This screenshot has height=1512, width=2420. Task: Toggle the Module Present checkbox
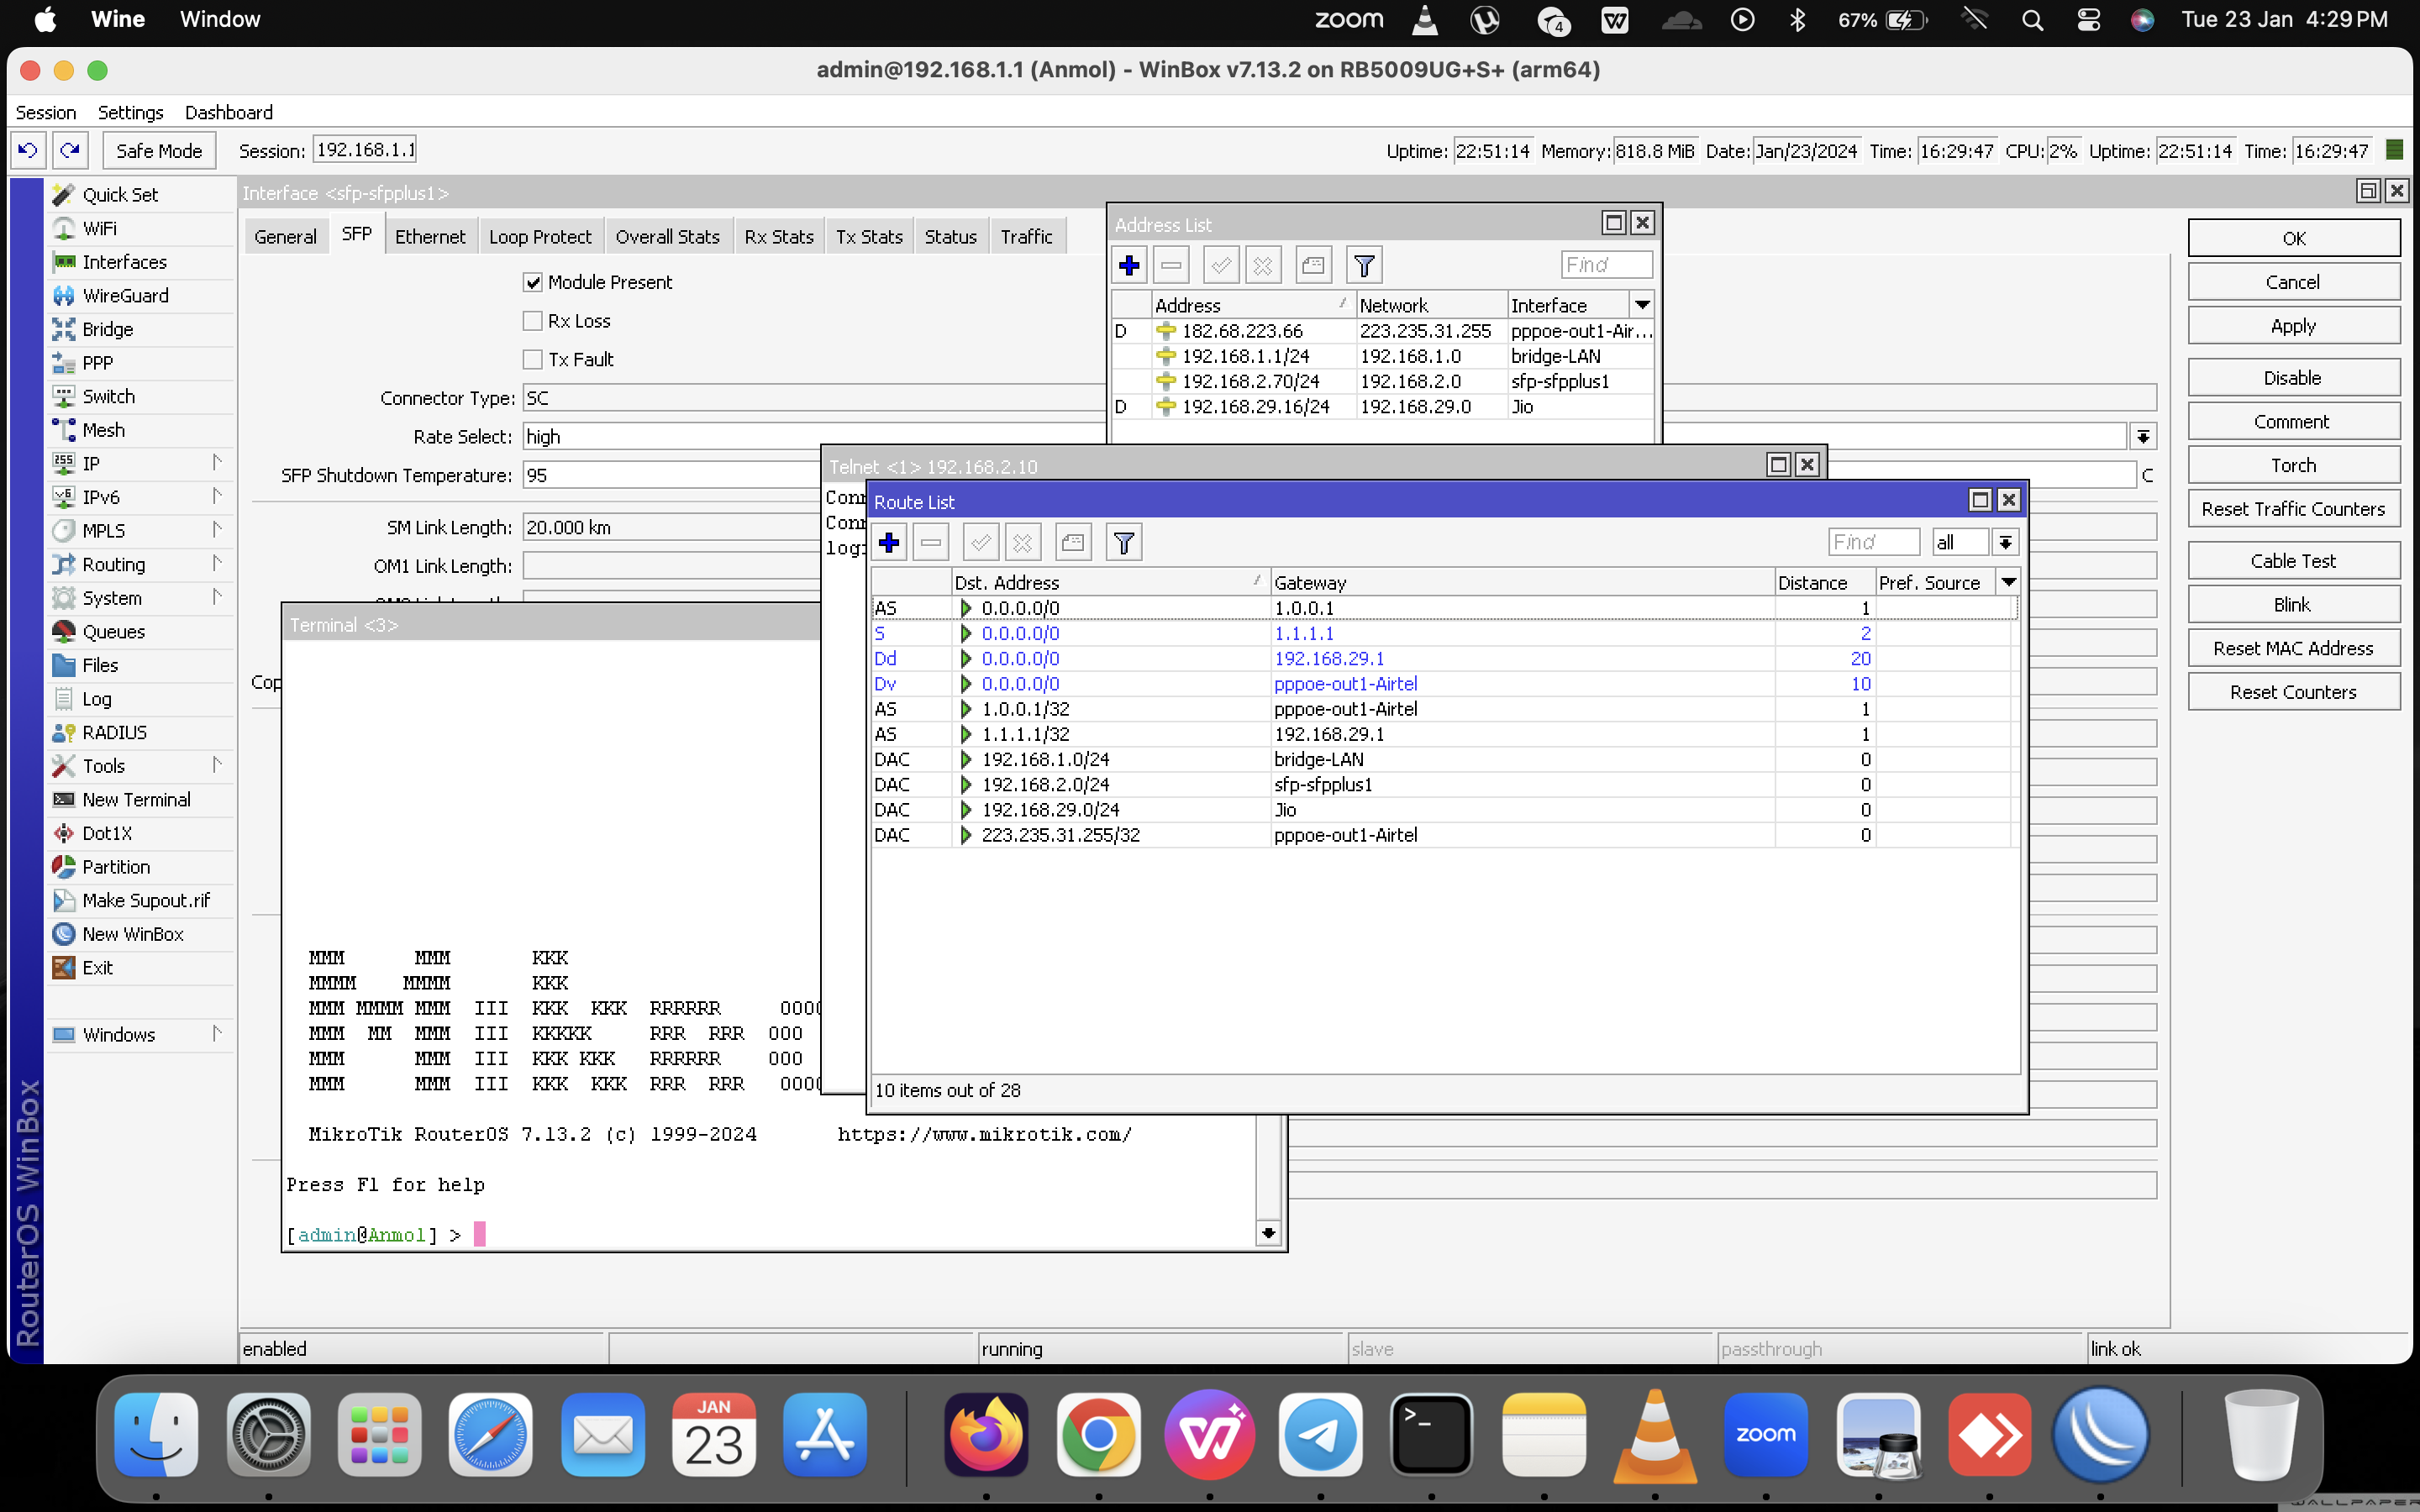pos(533,283)
